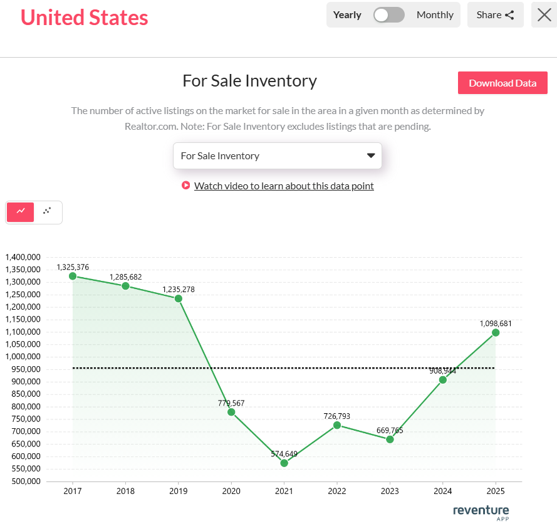
Task: Click the caret arrow on the metric selector
Action: click(370, 155)
